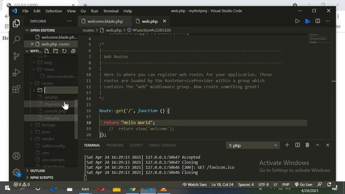Open the Extensions view
This screenshot has height=194, width=345.
16,89
